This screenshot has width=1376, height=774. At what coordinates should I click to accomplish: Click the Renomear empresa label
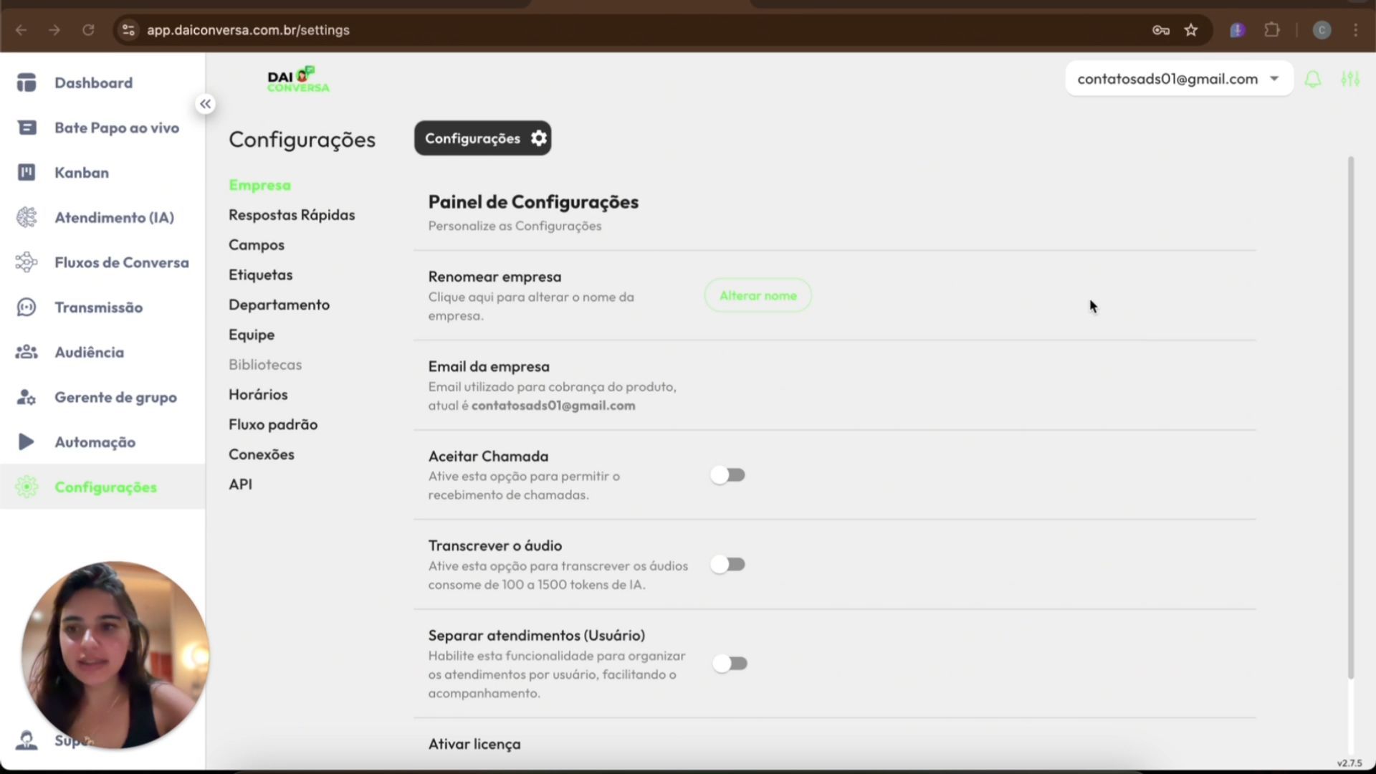pyautogui.click(x=494, y=277)
